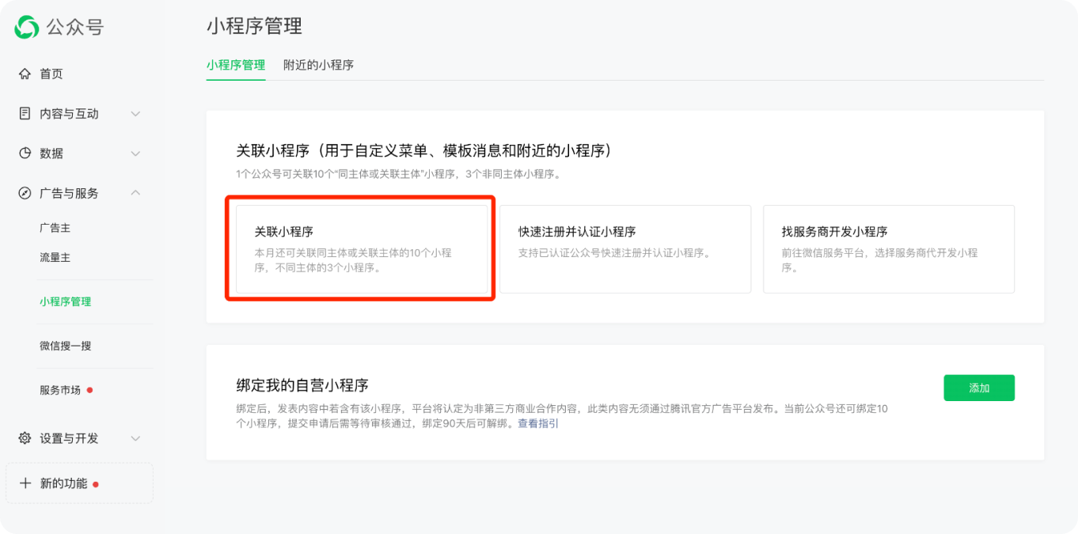Open 服务市场 sidebar item
The image size is (1078, 534).
pyautogui.click(x=60, y=390)
